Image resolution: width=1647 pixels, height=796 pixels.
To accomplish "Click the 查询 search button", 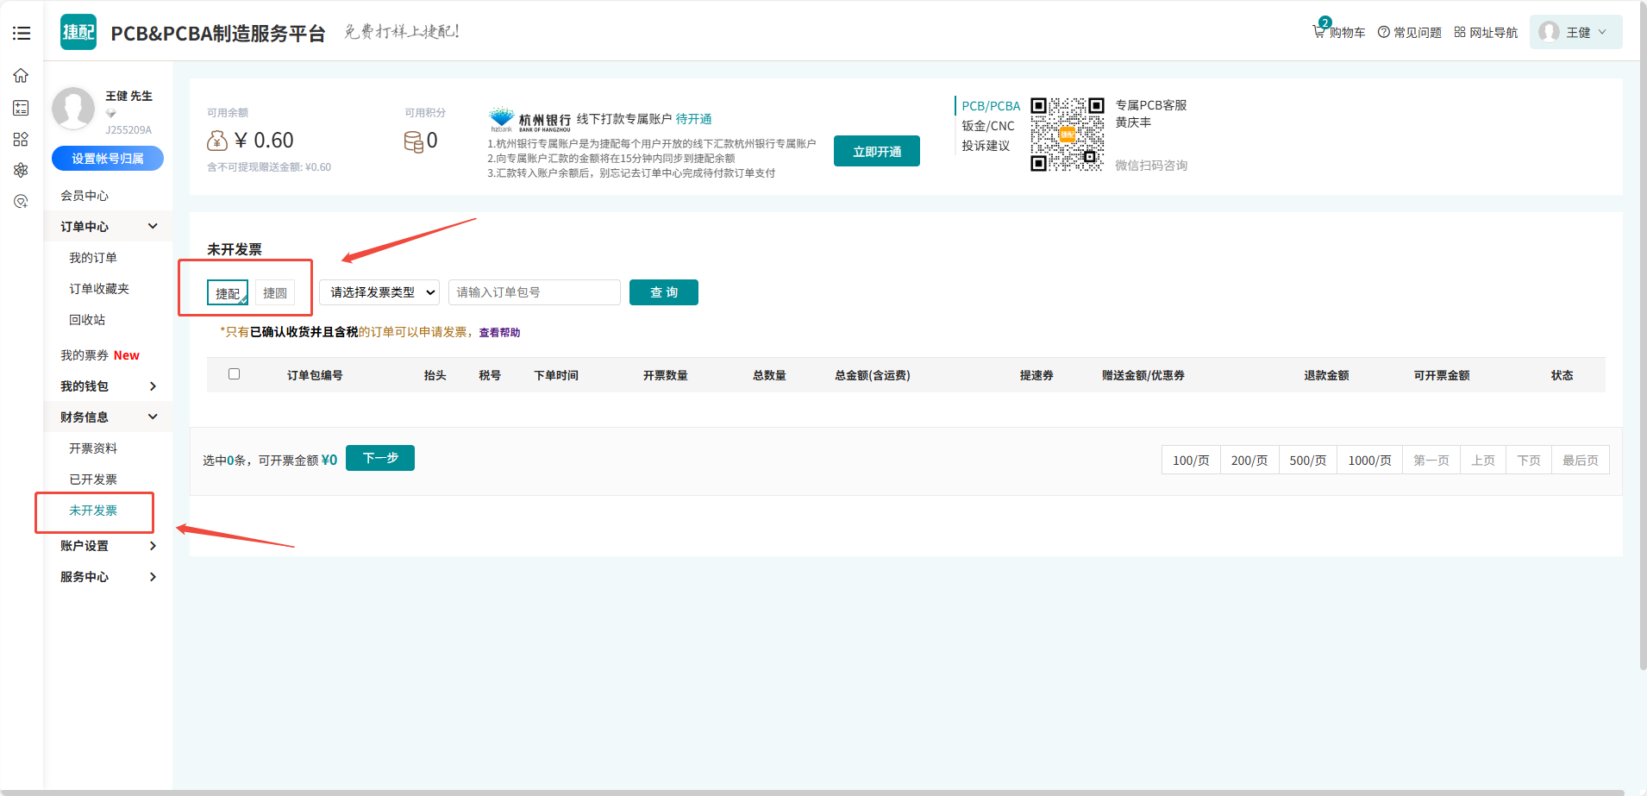I will [x=663, y=292].
